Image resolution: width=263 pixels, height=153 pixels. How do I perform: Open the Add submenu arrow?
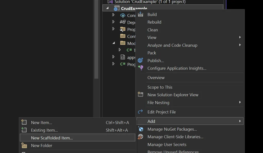tap(240, 121)
